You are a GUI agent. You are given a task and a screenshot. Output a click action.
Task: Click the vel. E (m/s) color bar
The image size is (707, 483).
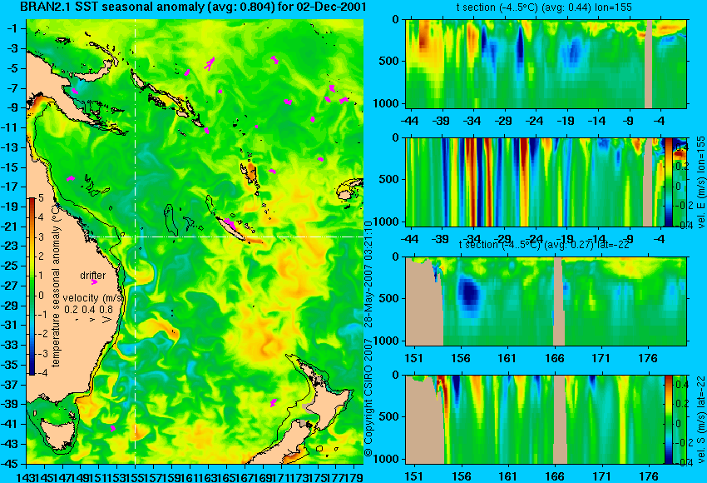pos(668,182)
